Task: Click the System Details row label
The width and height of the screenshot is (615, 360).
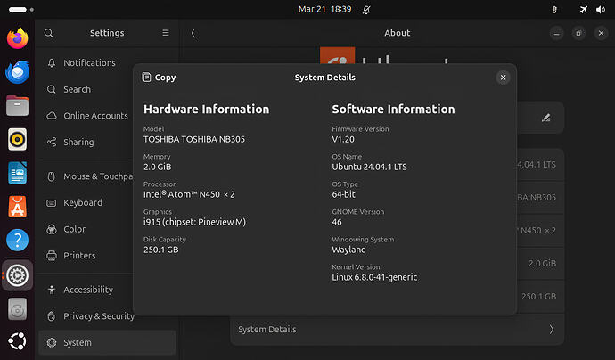Action: [267, 330]
